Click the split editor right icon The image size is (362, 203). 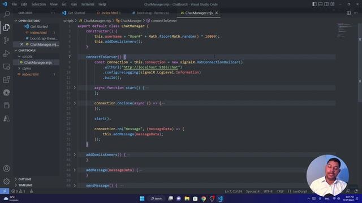coord(348,13)
